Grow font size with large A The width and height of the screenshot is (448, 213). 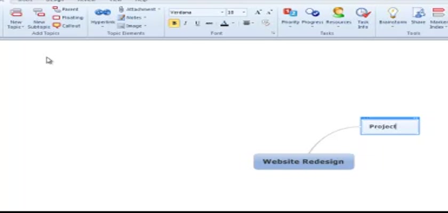point(258,12)
